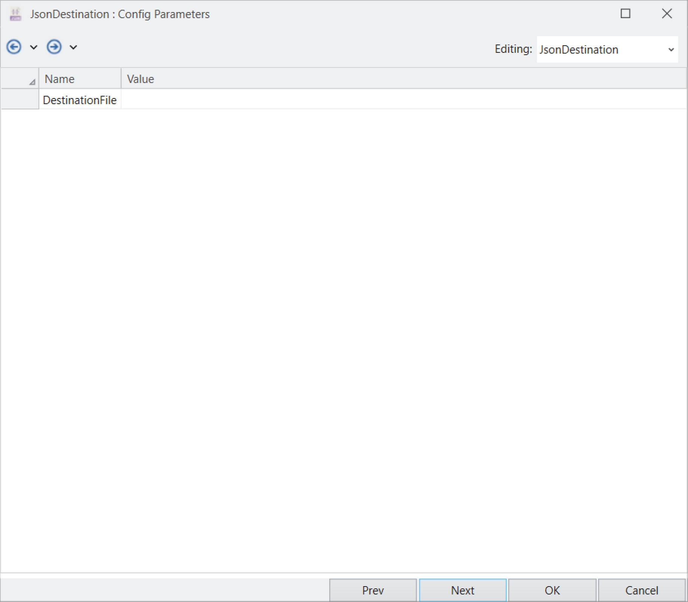This screenshot has height=602, width=688.
Task: Click the DestinationFile value input cell
Action: (x=404, y=100)
